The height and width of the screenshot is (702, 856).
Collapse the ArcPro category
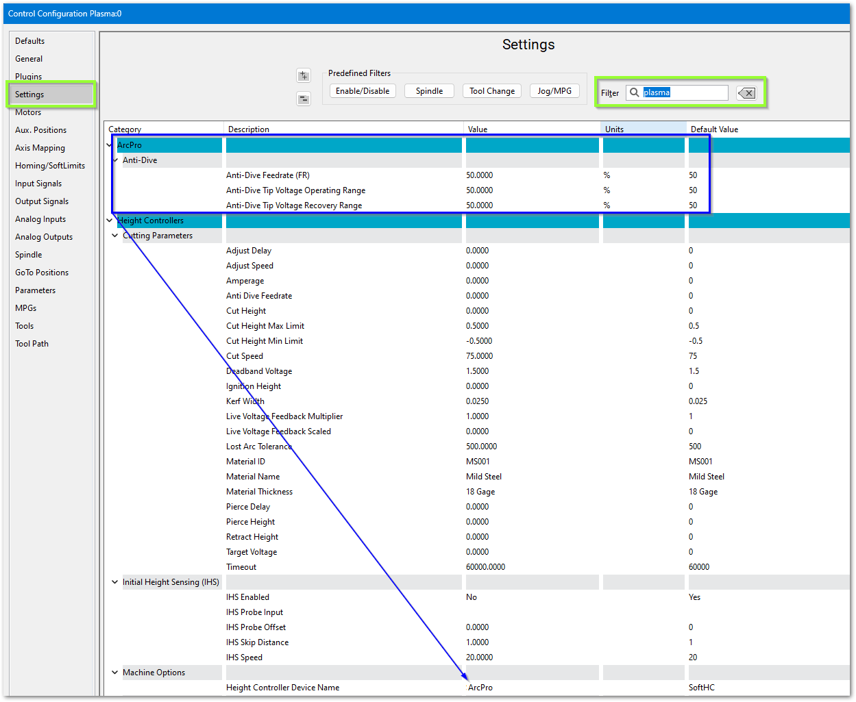(x=110, y=145)
